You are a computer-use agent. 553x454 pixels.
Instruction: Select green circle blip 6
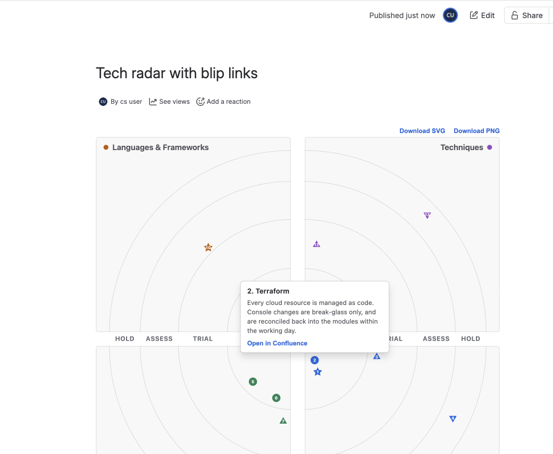(x=276, y=398)
